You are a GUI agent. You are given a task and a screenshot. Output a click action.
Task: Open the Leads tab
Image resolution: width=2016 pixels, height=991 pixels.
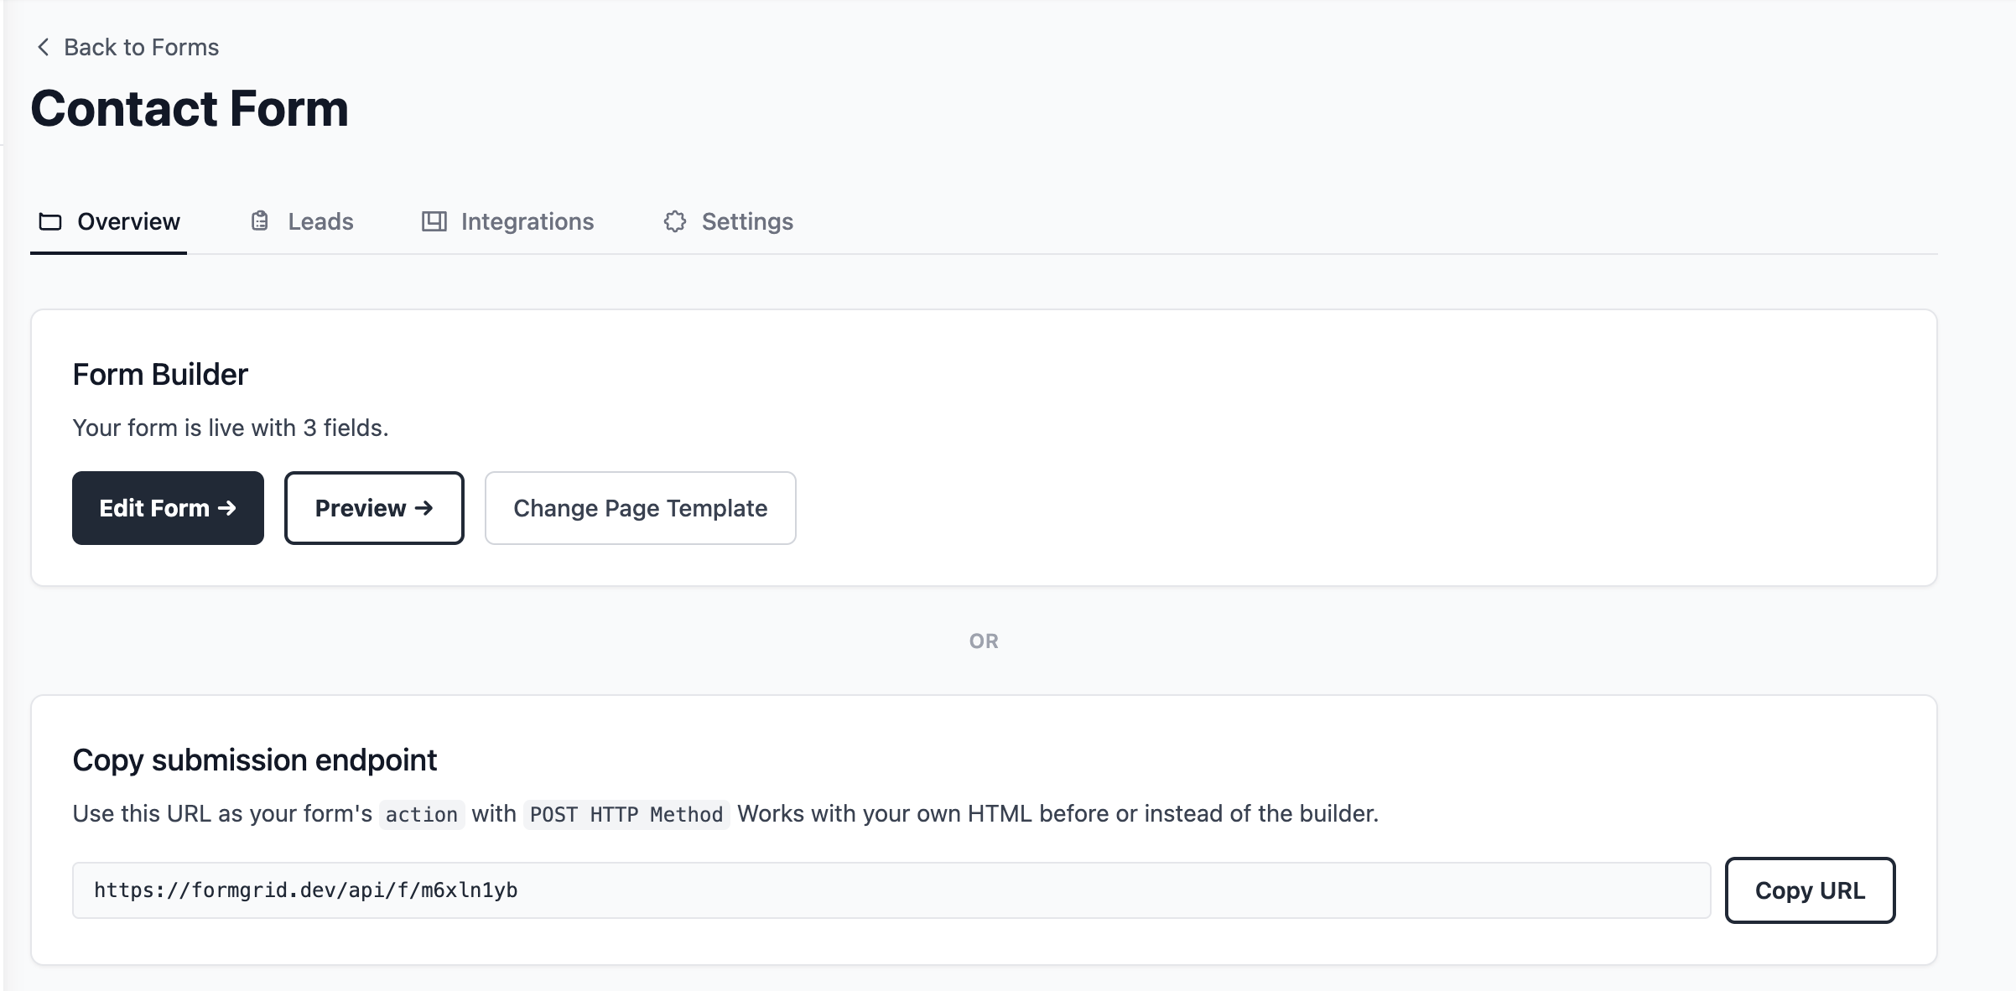coord(302,221)
